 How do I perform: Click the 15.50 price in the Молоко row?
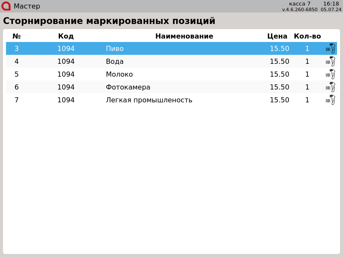[279, 75]
